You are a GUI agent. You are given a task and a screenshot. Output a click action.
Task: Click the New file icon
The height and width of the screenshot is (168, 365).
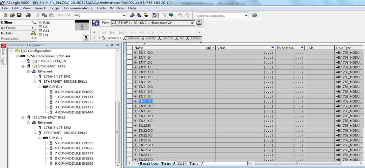pos(5,15)
